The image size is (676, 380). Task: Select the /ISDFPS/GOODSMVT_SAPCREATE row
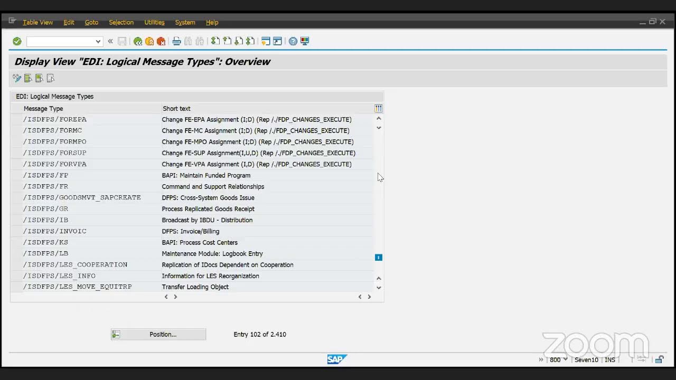[193, 197]
